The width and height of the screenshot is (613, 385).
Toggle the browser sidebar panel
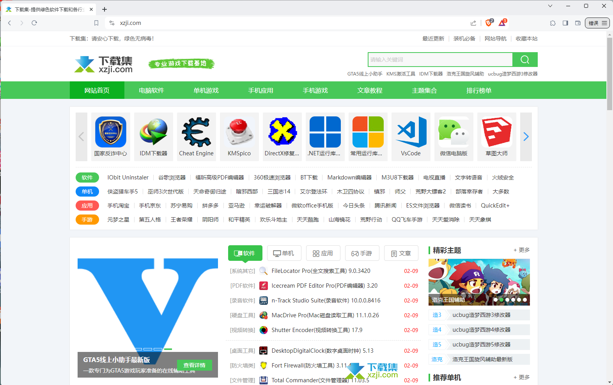coord(565,23)
